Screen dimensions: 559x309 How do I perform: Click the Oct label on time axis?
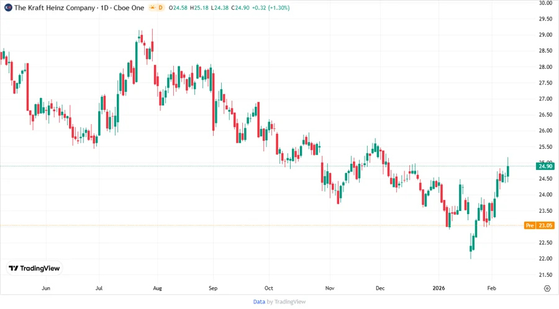coord(268,288)
